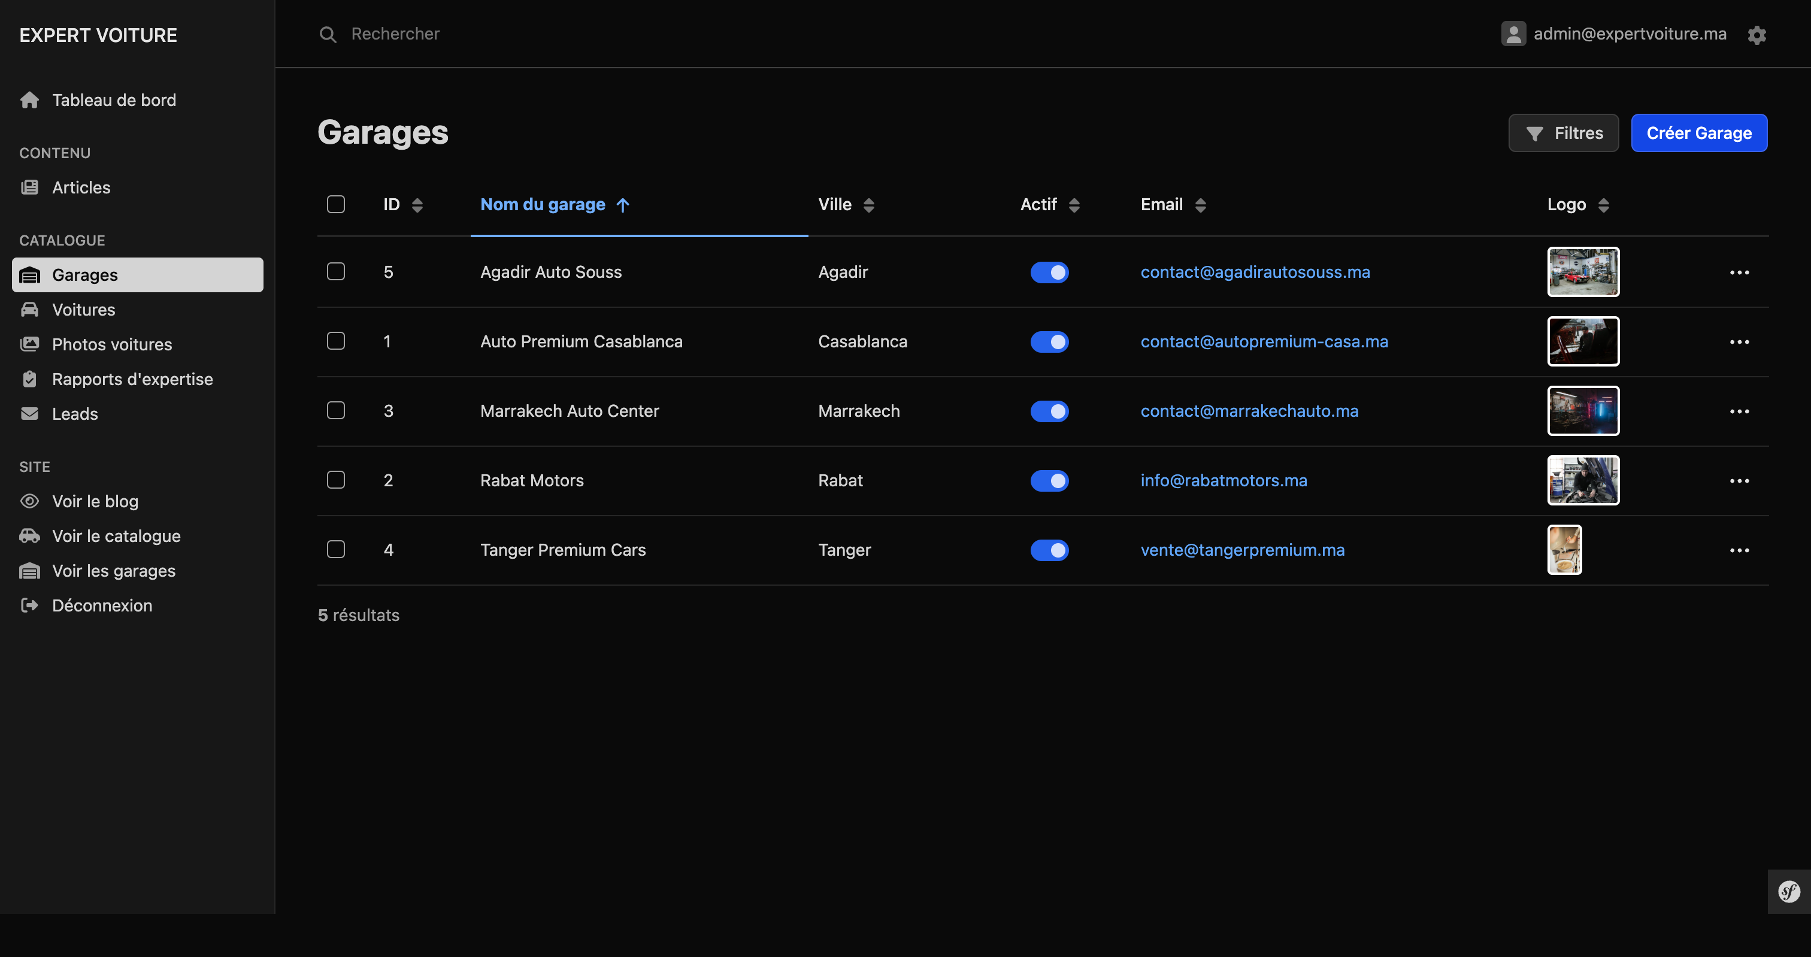Image resolution: width=1811 pixels, height=957 pixels.
Task: Open actions menu for Agadir Auto Souss
Action: tap(1739, 272)
